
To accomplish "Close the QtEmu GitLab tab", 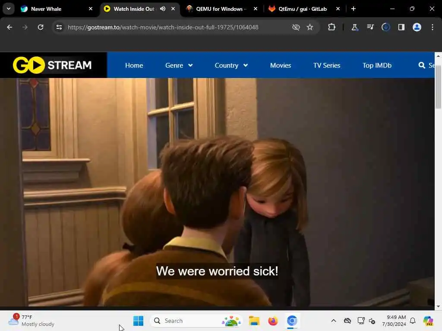I will tap(338, 9).
